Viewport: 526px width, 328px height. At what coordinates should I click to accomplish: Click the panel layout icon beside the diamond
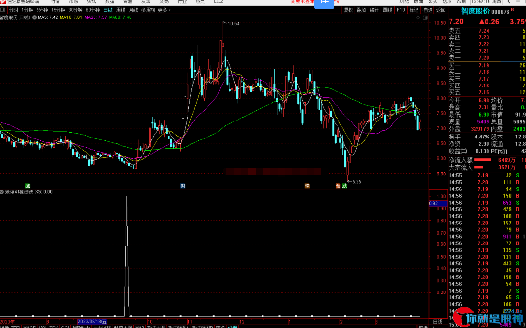pyautogui.click(x=424, y=17)
